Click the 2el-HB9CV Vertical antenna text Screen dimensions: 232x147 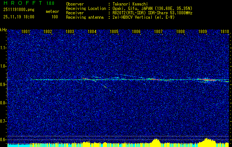[x=143, y=17]
